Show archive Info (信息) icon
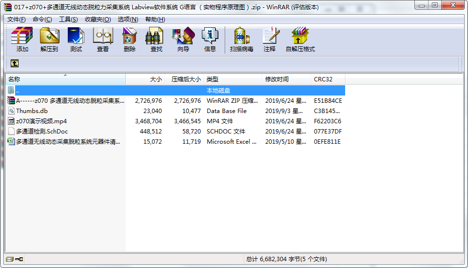 pos(210,39)
